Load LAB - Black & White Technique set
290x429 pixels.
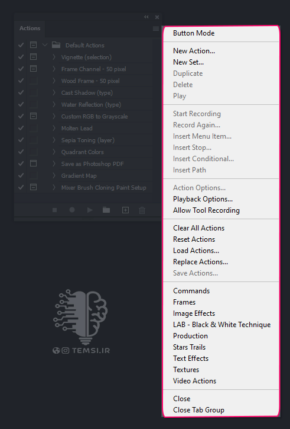click(x=222, y=325)
